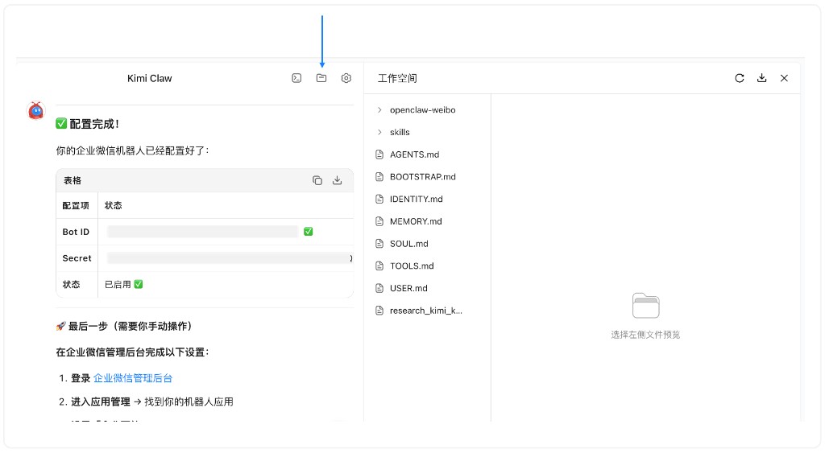Viewport: 825px width, 453px height.
Task: Click the 工作空间 panel title
Action: tap(397, 78)
